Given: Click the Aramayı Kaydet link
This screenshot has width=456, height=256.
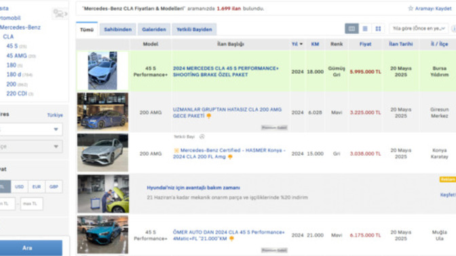Looking at the screenshot, I should click(x=433, y=8).
